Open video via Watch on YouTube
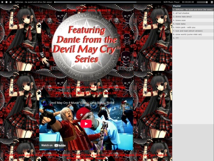The width and height of the screenshot is (214, 161). coord(53,145)
